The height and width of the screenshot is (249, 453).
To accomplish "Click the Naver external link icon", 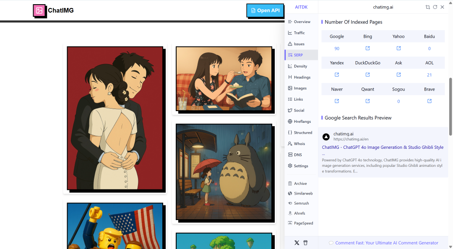I will [337, 101].
